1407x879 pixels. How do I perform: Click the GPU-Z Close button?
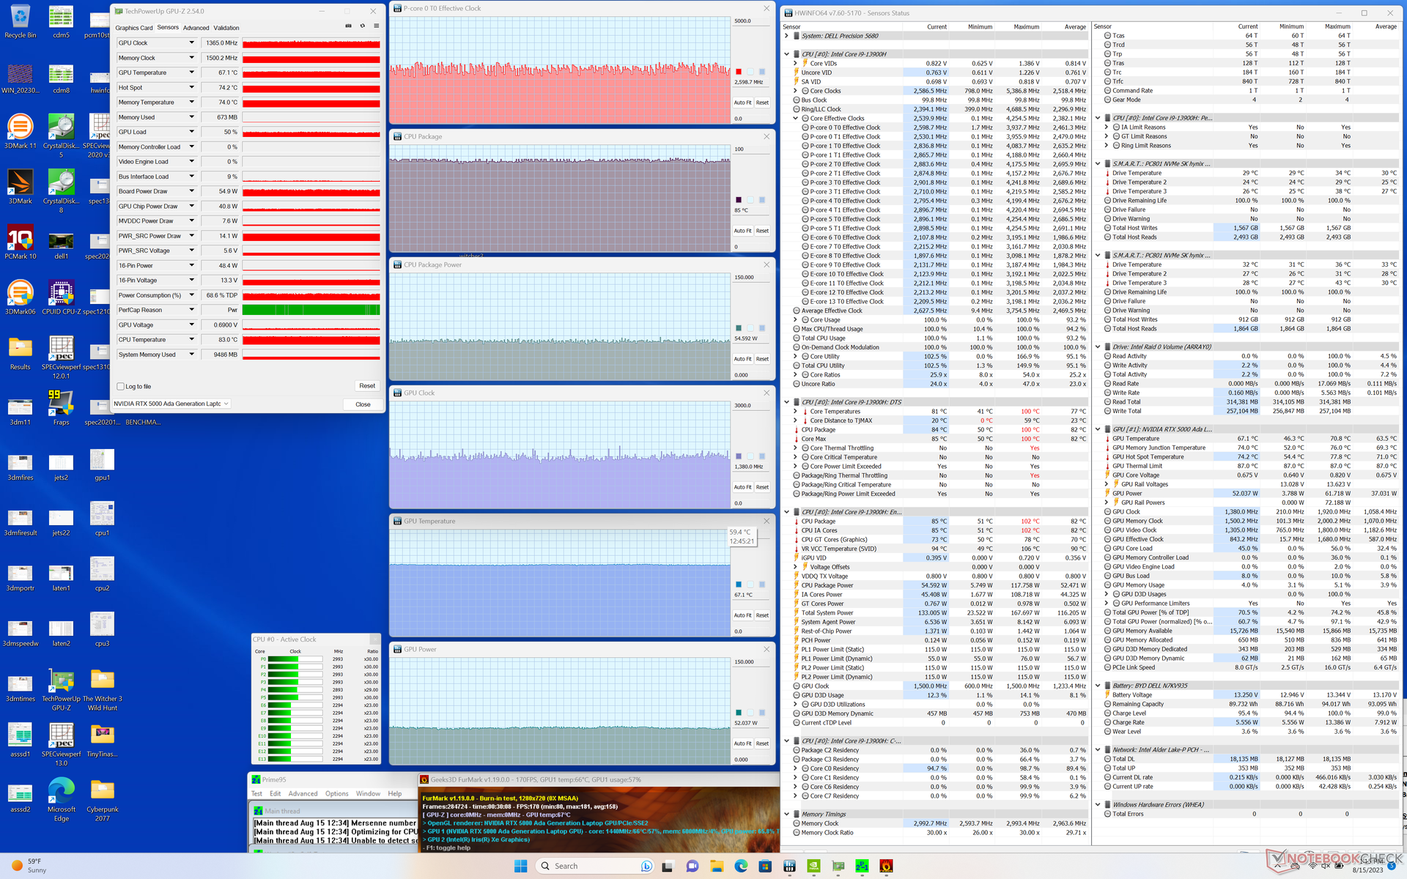pyautogui.click(x=363, y=404)
